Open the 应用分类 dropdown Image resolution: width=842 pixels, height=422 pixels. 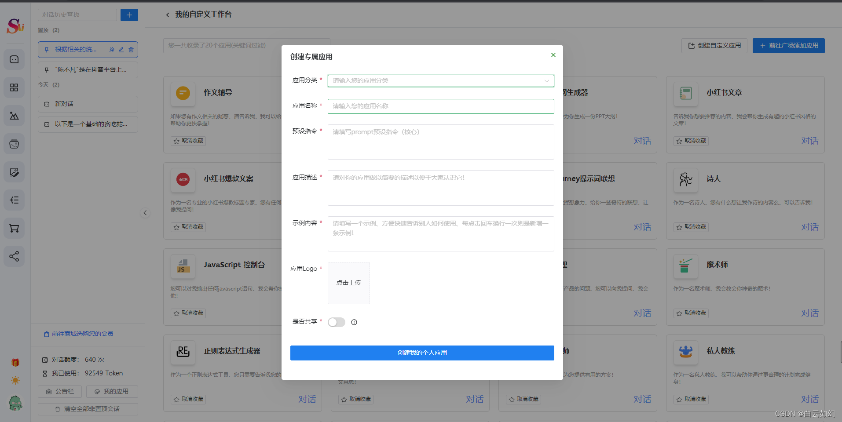point(441,81)
